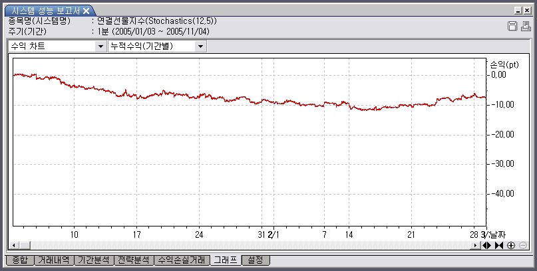The height and width of the screenshot is (271, 537).
Task: Select the 기간분석 tab
Action: 92,260
